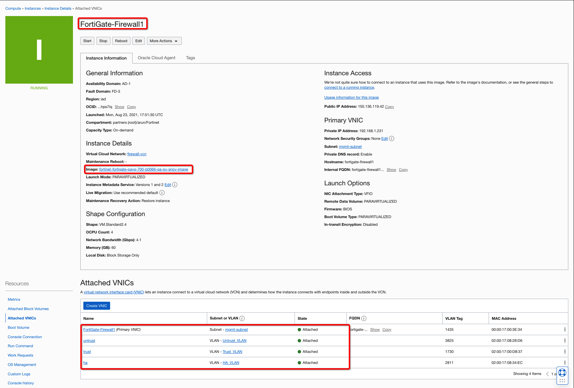
Task: Show the full instance OCID
Action: point(119,107)
